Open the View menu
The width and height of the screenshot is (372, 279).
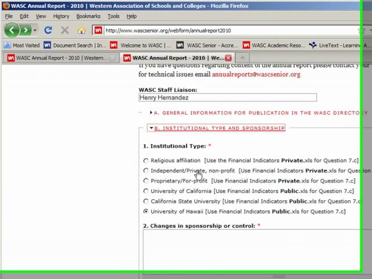pyautogui.click(x=41, y=16)
